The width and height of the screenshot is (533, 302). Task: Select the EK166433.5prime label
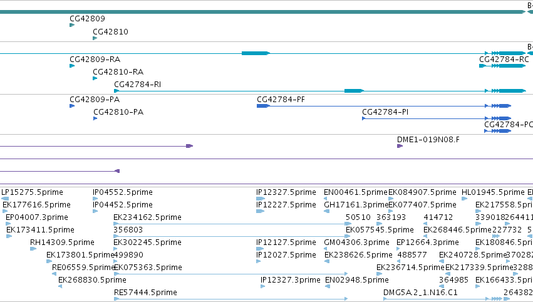click(504, 280)
